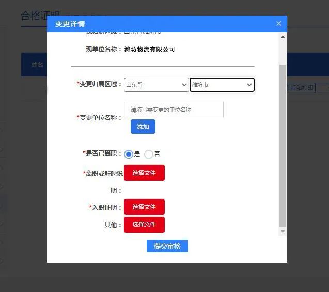Select 否 radio for 是否已离职
This screenshot has height=292, width=329.
149,154
